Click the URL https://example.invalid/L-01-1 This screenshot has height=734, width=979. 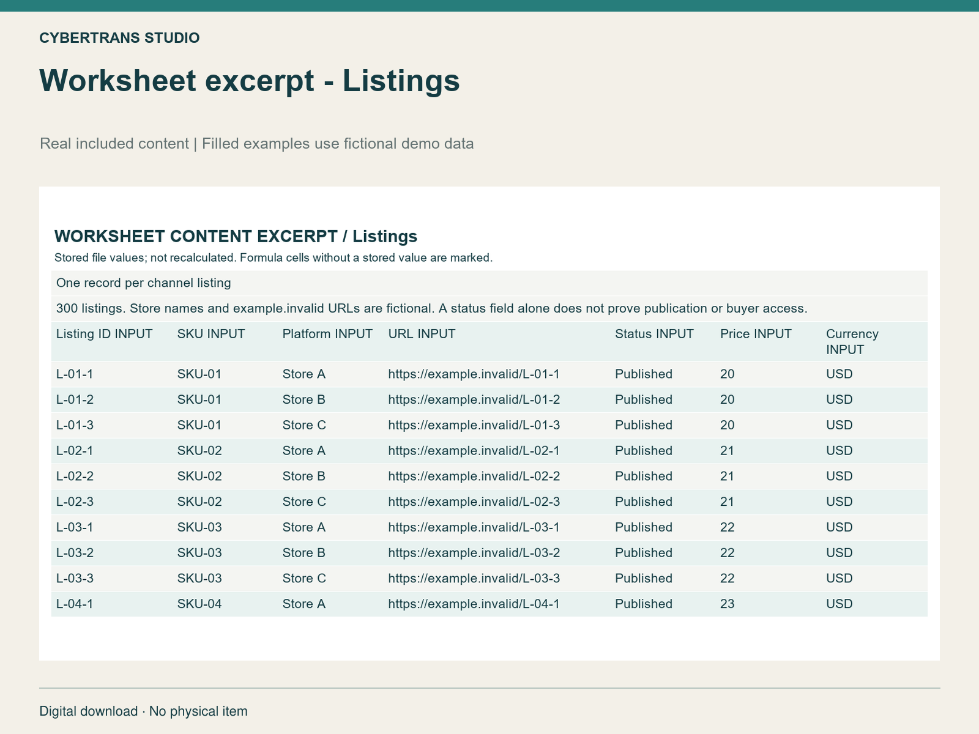(474, 374)
